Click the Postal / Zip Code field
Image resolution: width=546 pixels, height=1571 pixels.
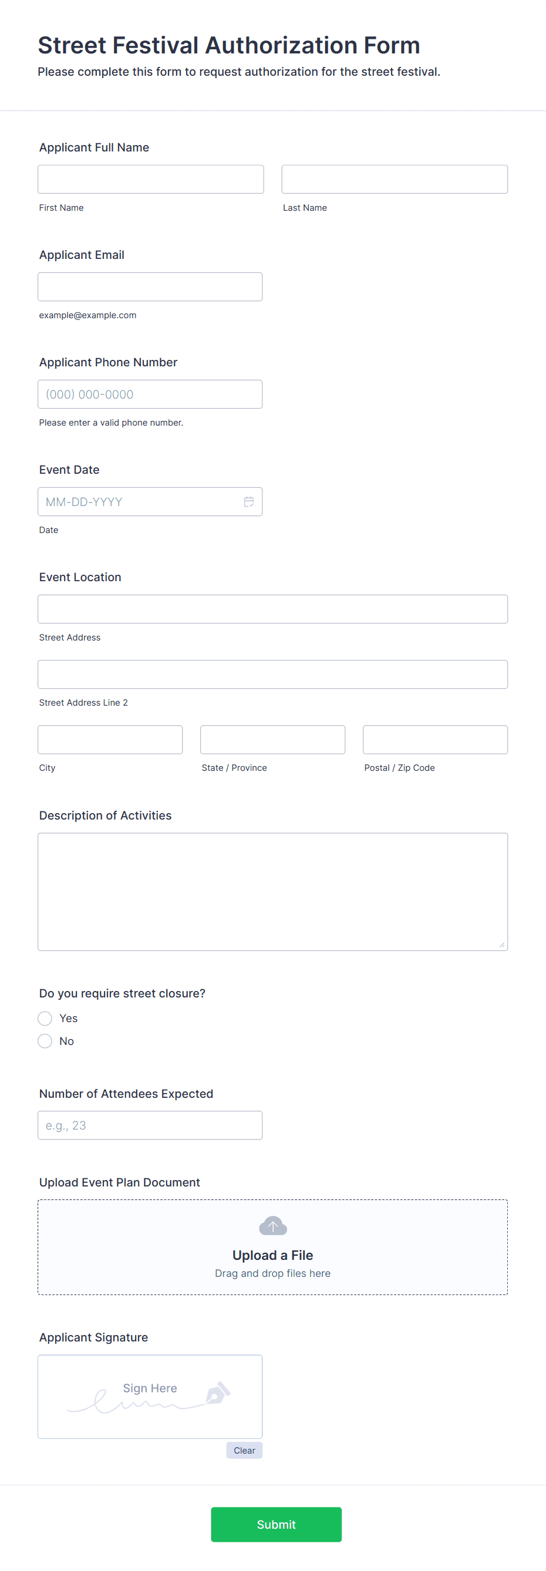point(436,740)
